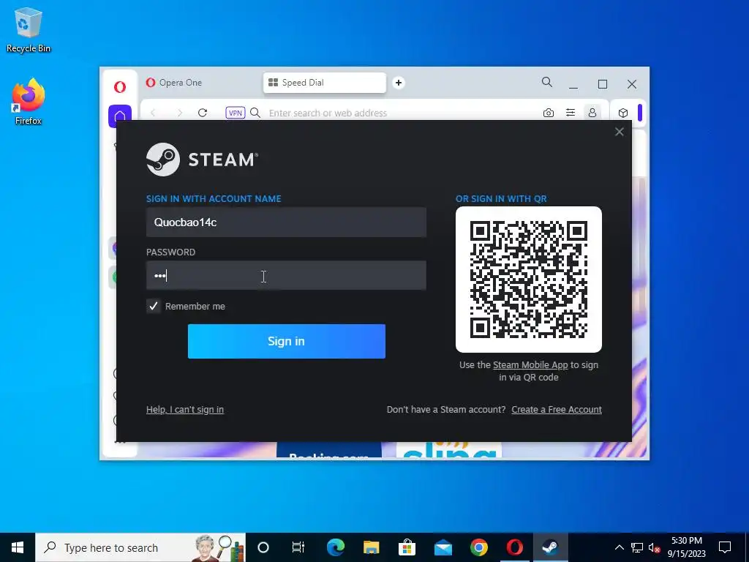The height and width of the screenshot is (562, 749).
Task: Click the Steam logo in the dialog
Action: click(x=202, y=160)
